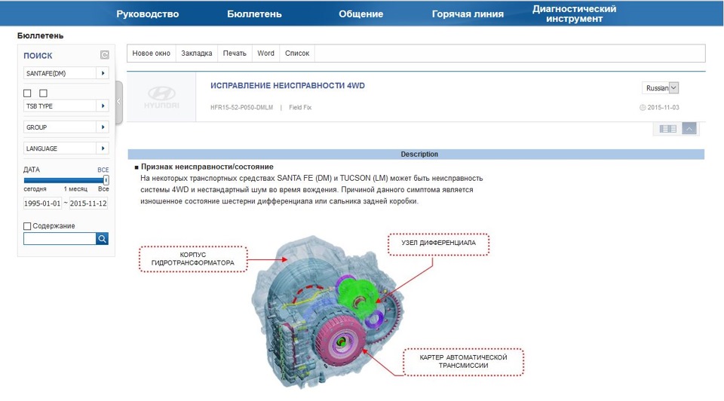This screenshot has width=724, height=401.
Task: Click the 1 месяц slider label
Action: point(75,189)
